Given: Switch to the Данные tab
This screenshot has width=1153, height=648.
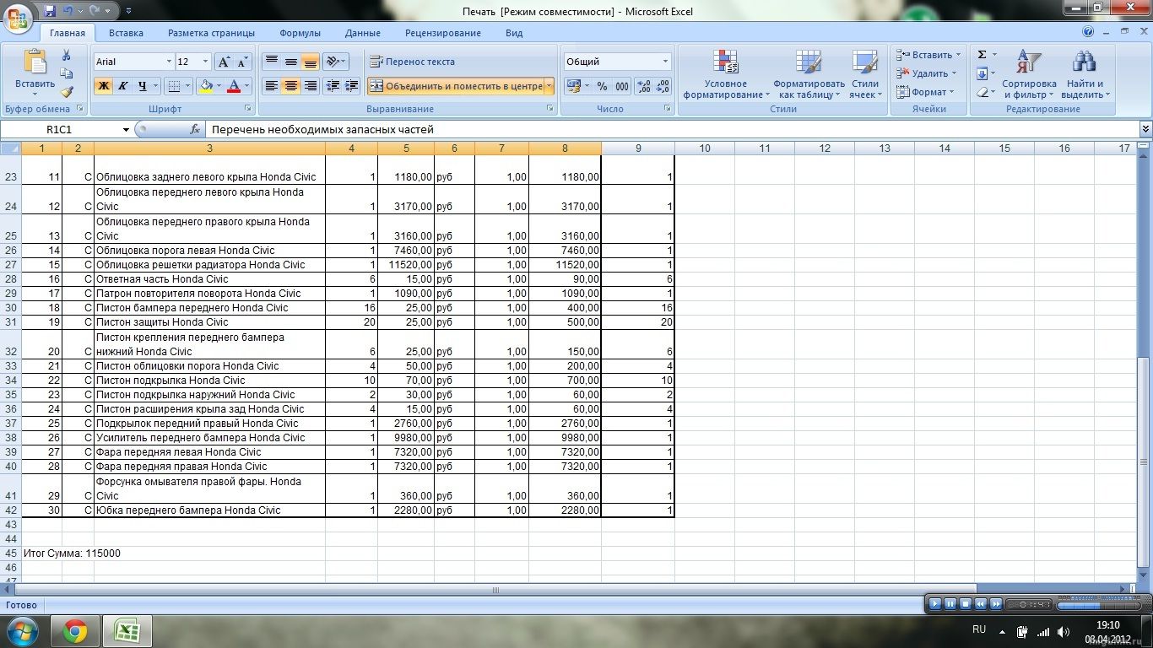Looking at the screenshot, I should pyautogui.click(x=362, y=33).
